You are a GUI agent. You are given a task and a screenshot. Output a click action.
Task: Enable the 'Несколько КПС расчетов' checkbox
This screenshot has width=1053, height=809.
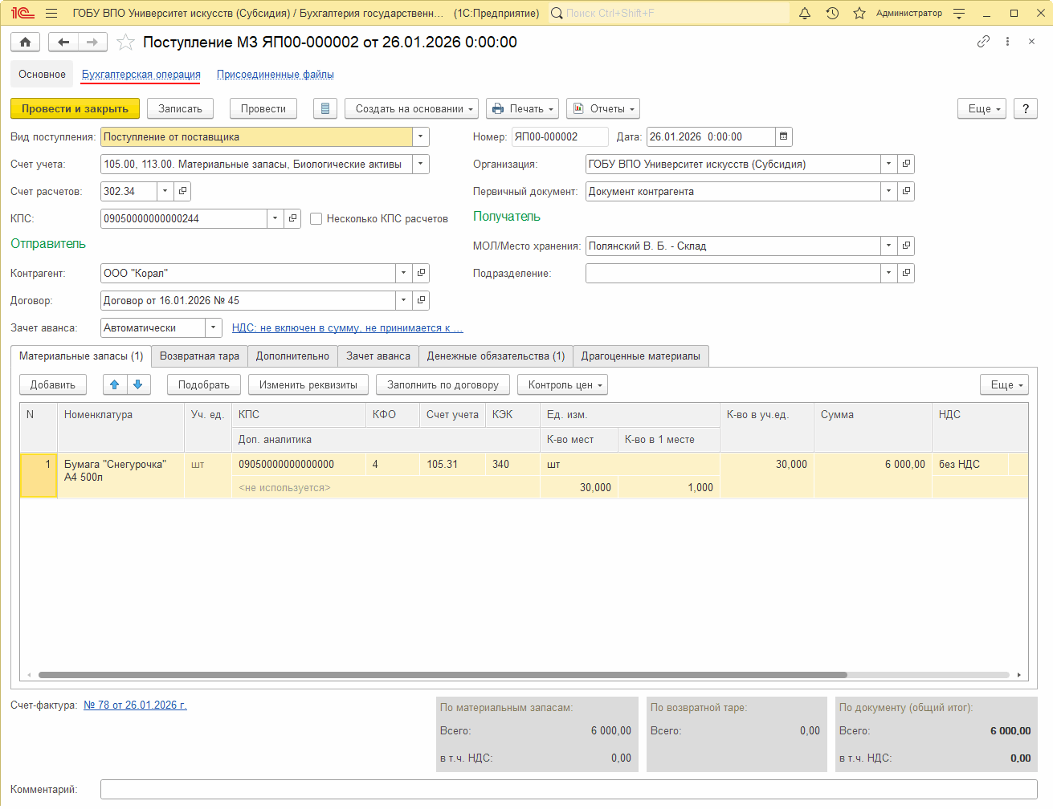[316, 219]
